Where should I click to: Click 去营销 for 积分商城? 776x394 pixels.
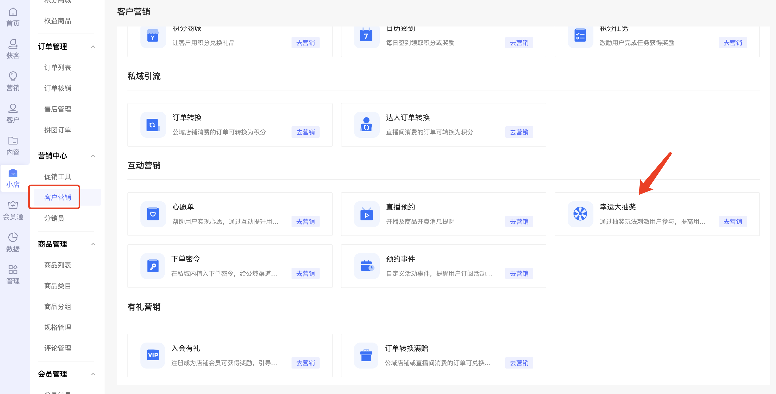click(306, 43)
